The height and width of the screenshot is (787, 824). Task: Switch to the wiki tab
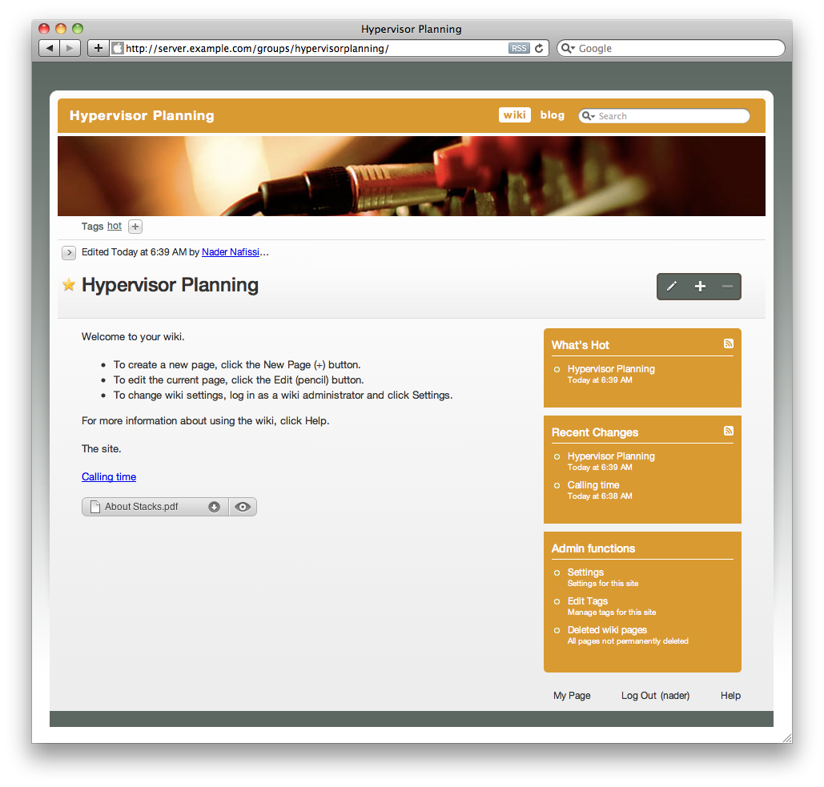pos(514,115)
